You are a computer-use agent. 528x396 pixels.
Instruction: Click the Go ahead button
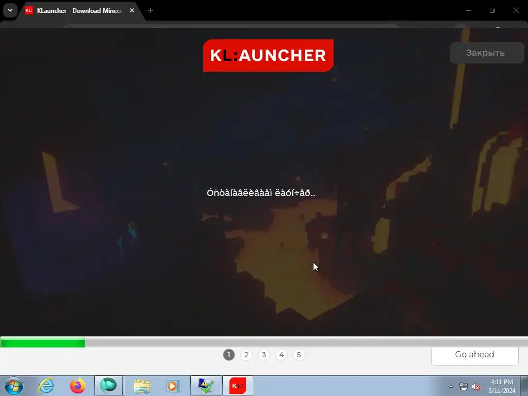click(474, 355)
